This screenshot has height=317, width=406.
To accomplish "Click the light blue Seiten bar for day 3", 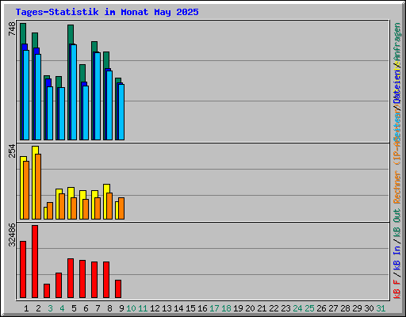I will click(50, 113).
